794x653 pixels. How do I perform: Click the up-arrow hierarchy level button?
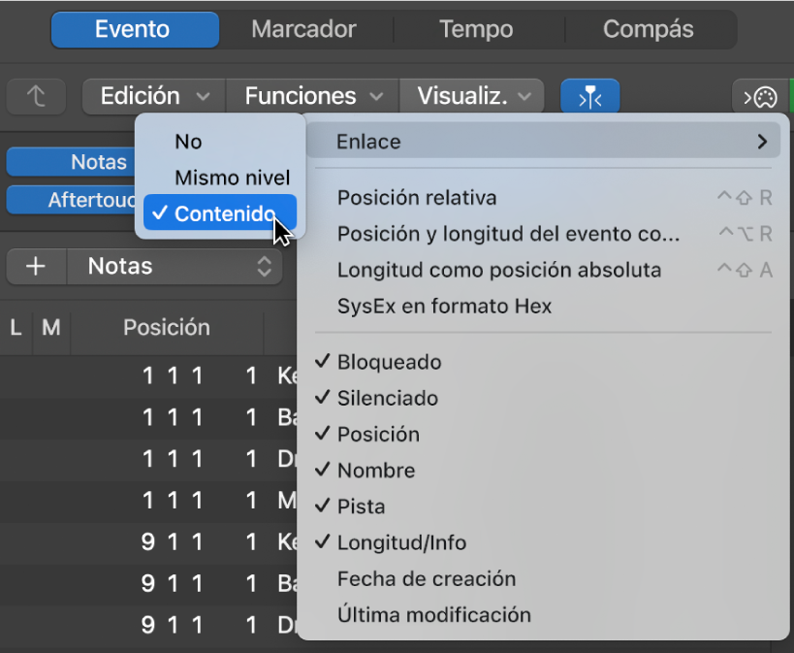(37, 96)
